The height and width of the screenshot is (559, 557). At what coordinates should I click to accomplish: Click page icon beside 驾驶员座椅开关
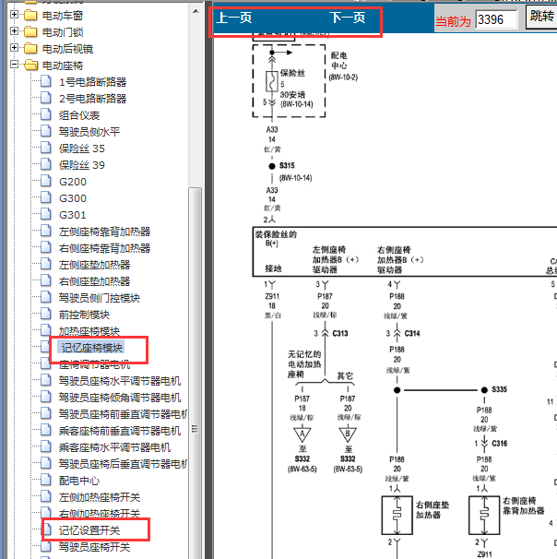(x=45, y=546)
